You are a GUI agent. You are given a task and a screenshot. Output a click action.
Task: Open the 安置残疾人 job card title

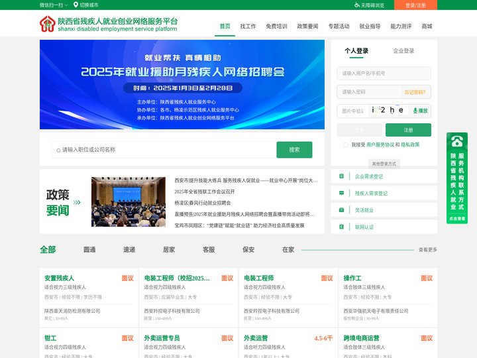coord(60,278)
